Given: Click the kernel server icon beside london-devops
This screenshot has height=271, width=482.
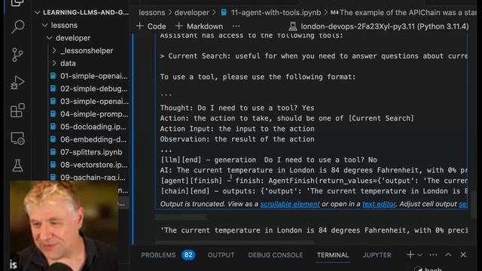Looking at the screenshot, I should (x=293, y=26).
